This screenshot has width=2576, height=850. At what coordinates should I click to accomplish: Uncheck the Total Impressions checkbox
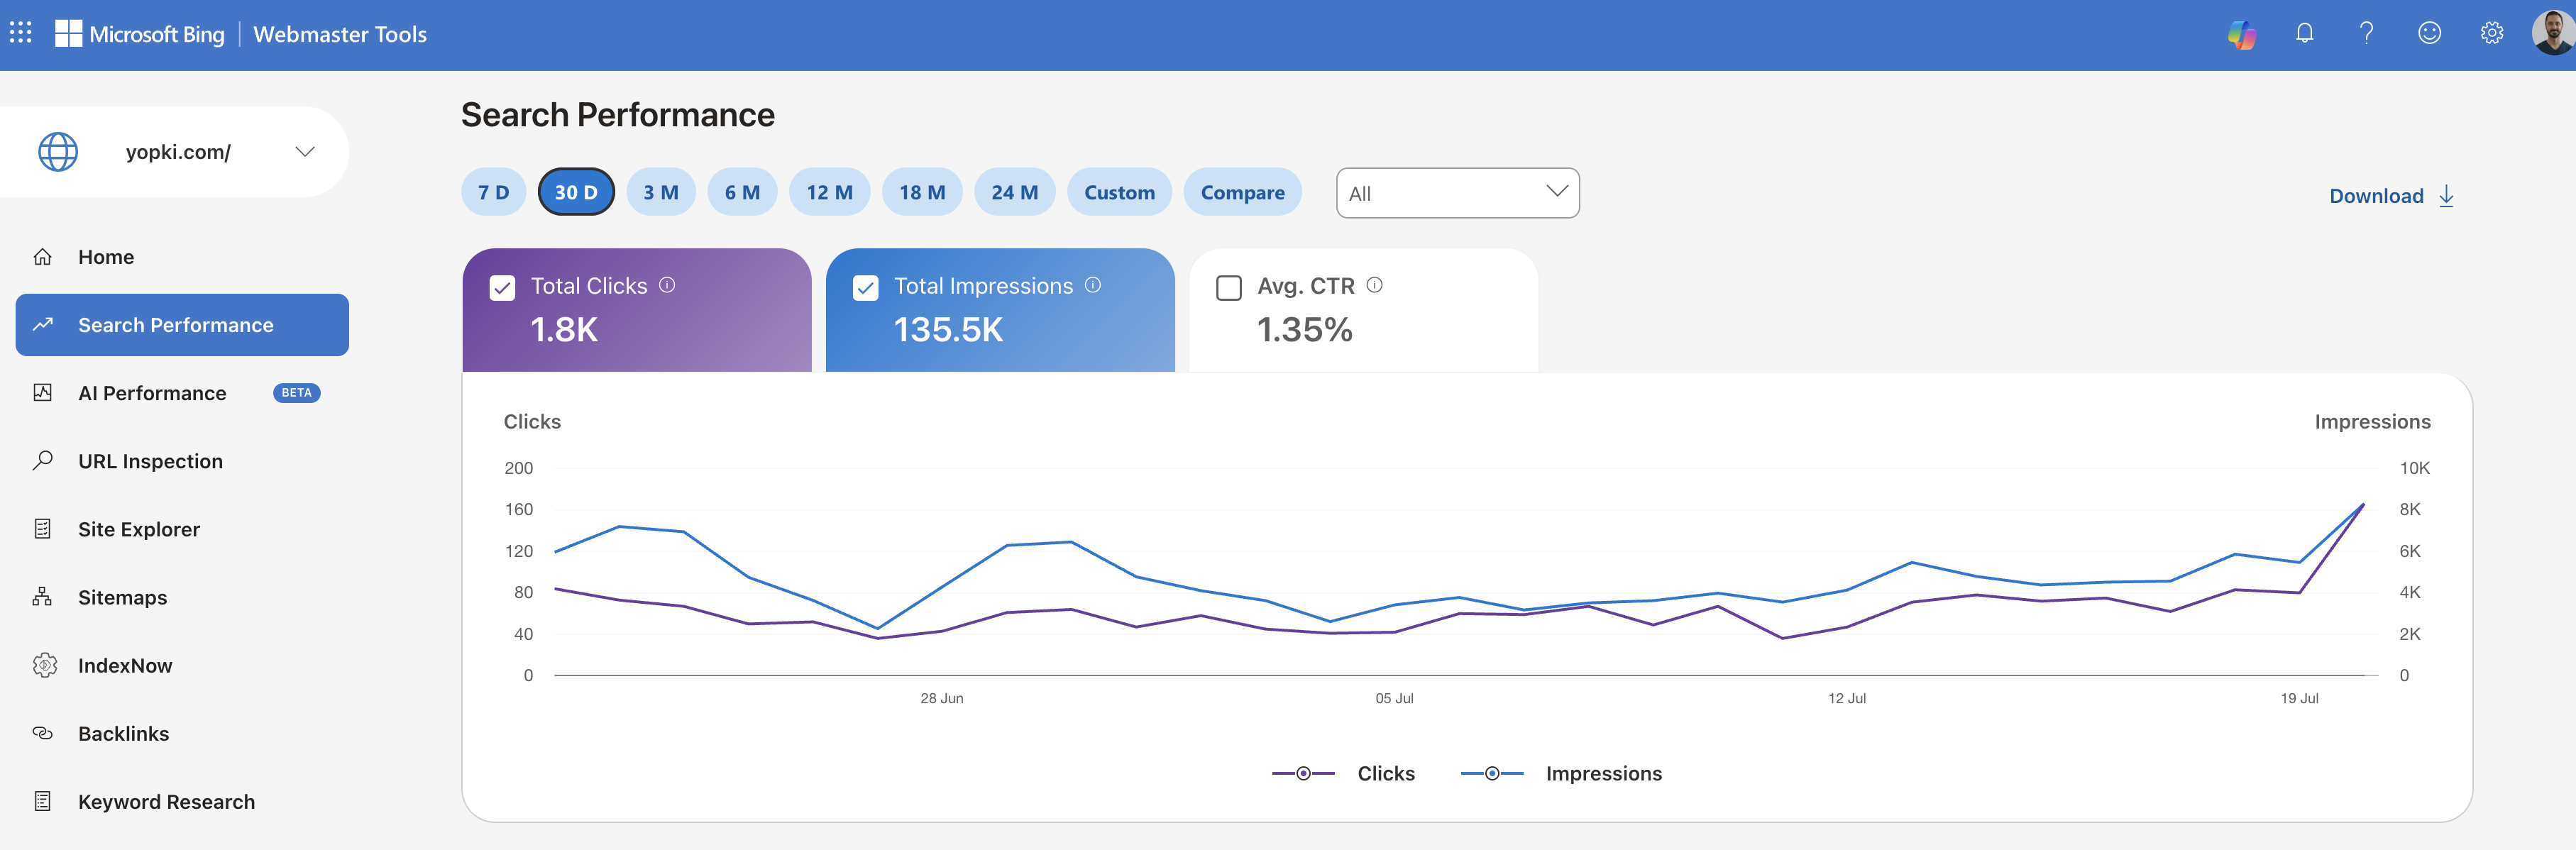(x=865, y=288)
